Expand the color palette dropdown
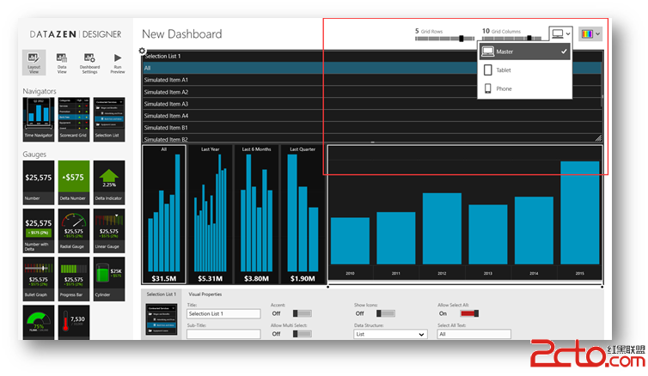The height and width of the screenshot is (376, 648). pos(590,33)
